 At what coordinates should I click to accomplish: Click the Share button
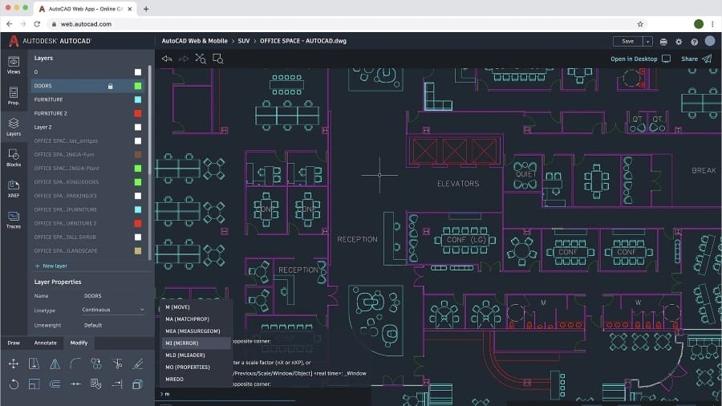[x=696, y=59]
